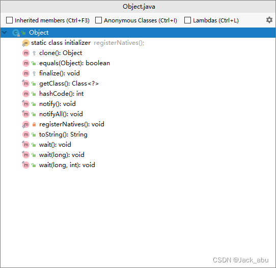Screen dimensions: 276x268
Task: Select the registerNatives(): void method
Action: [72, 124]
